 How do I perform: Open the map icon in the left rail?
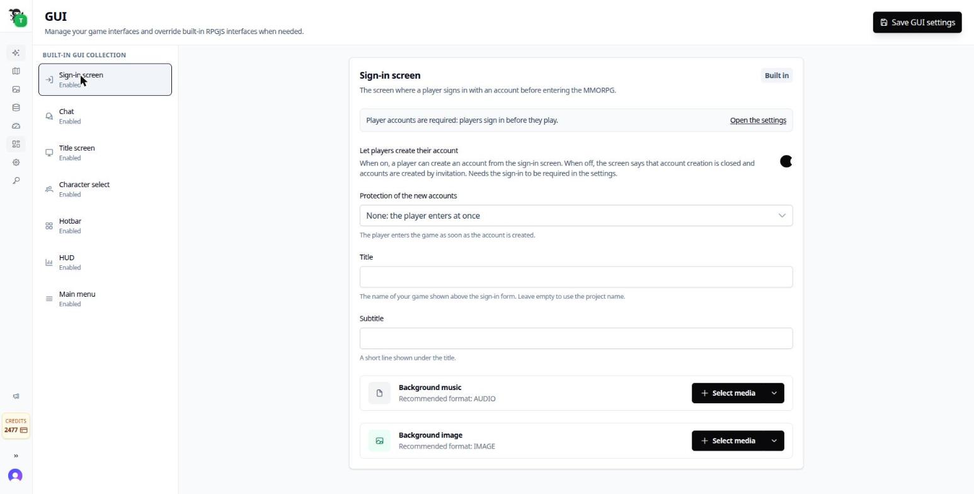(x=16, y=71)
